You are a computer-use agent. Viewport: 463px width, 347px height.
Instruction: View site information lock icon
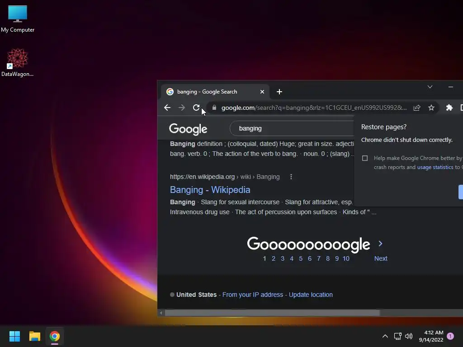coord(214,108)
